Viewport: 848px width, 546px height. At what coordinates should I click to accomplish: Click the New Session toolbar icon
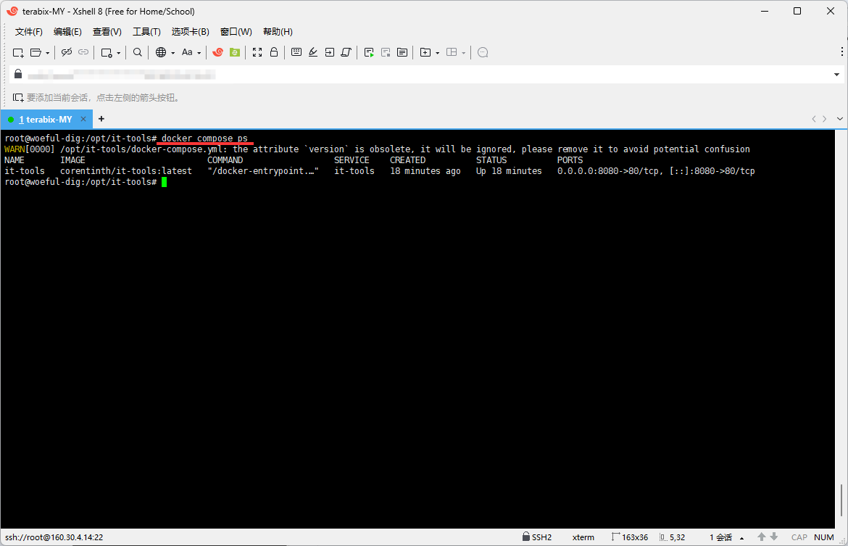[x=18, y=52]
